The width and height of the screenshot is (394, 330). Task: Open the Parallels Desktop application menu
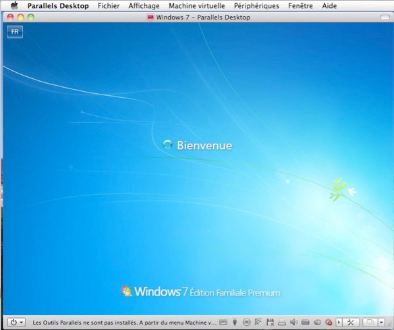(58, 5)
